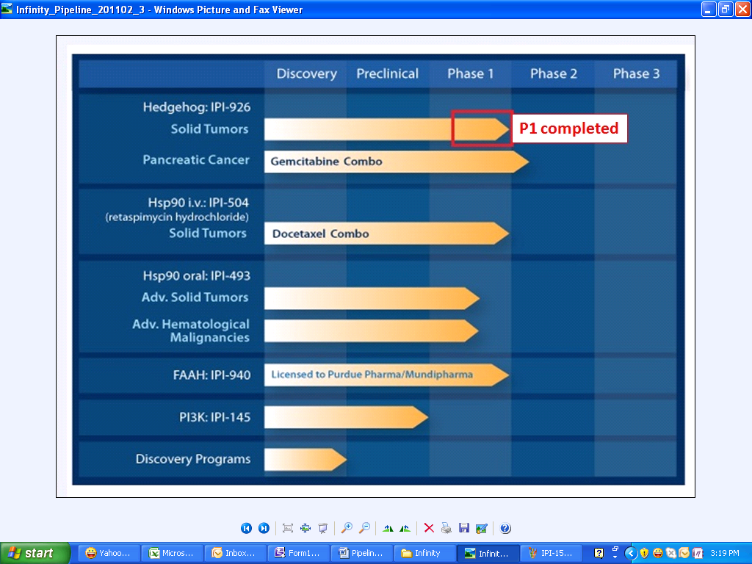Rotate the image clockwise
The height and width of the screenshot is (564, 752).
[x=388, y=528]
